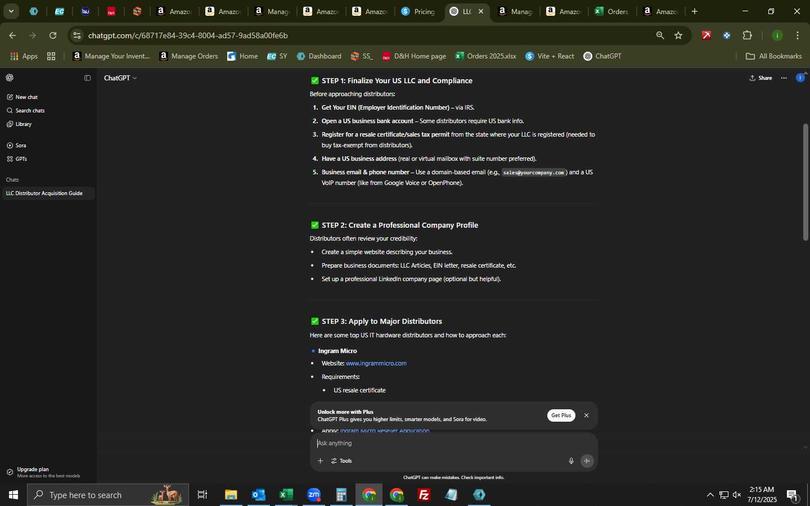Open FileZilla from the taskbar
Screen dimensions: 810x506
(424, 495)
